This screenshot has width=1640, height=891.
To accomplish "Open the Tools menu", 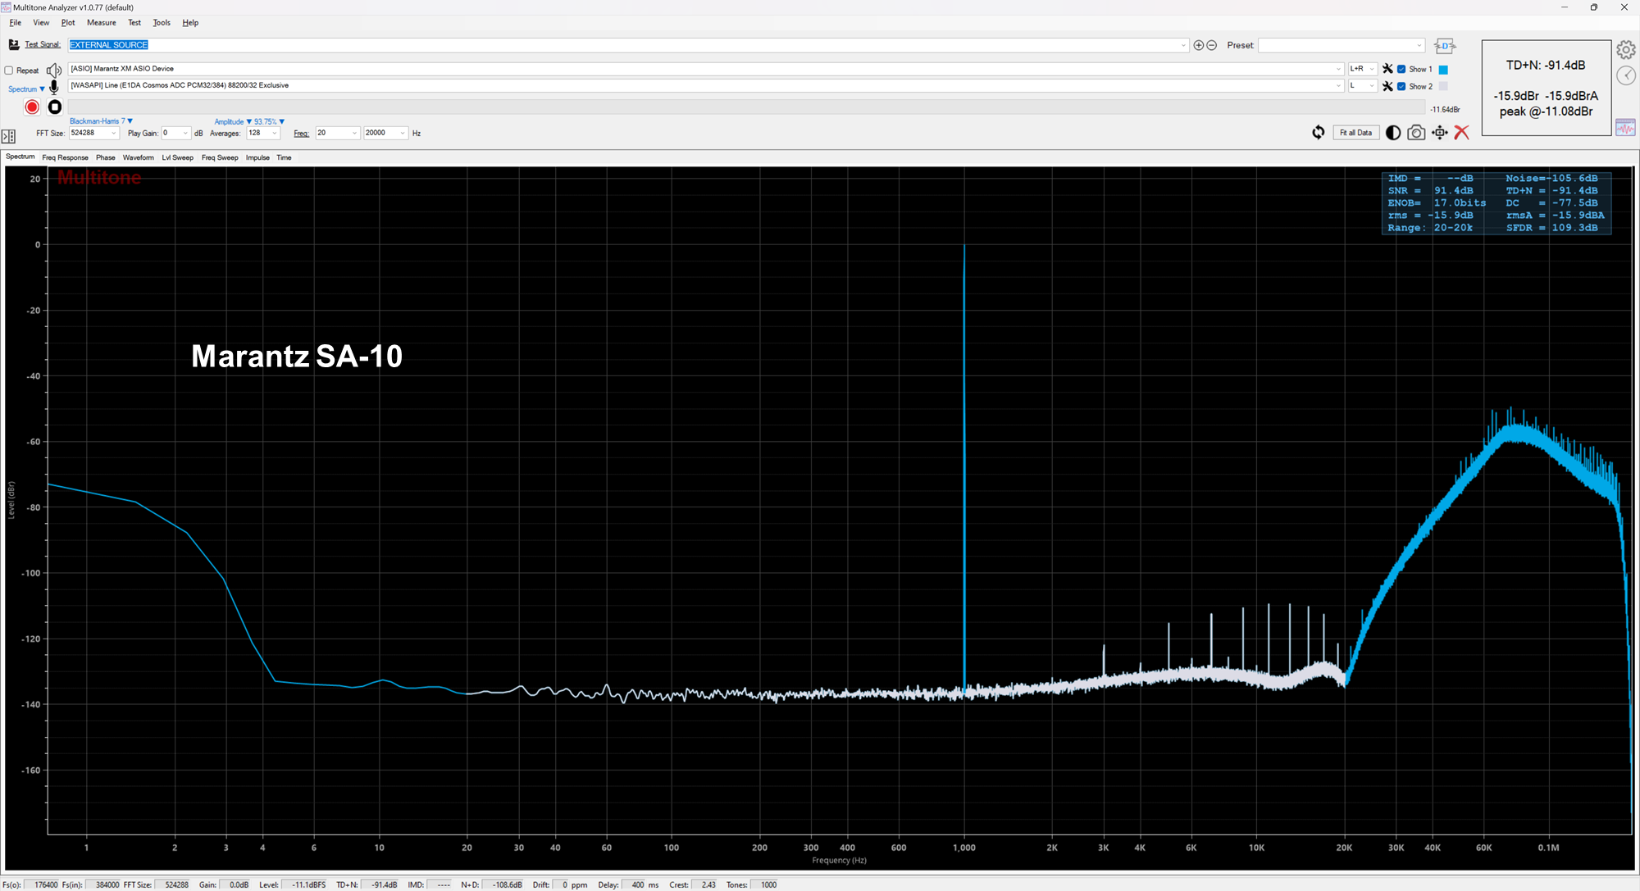I will 162,23.
